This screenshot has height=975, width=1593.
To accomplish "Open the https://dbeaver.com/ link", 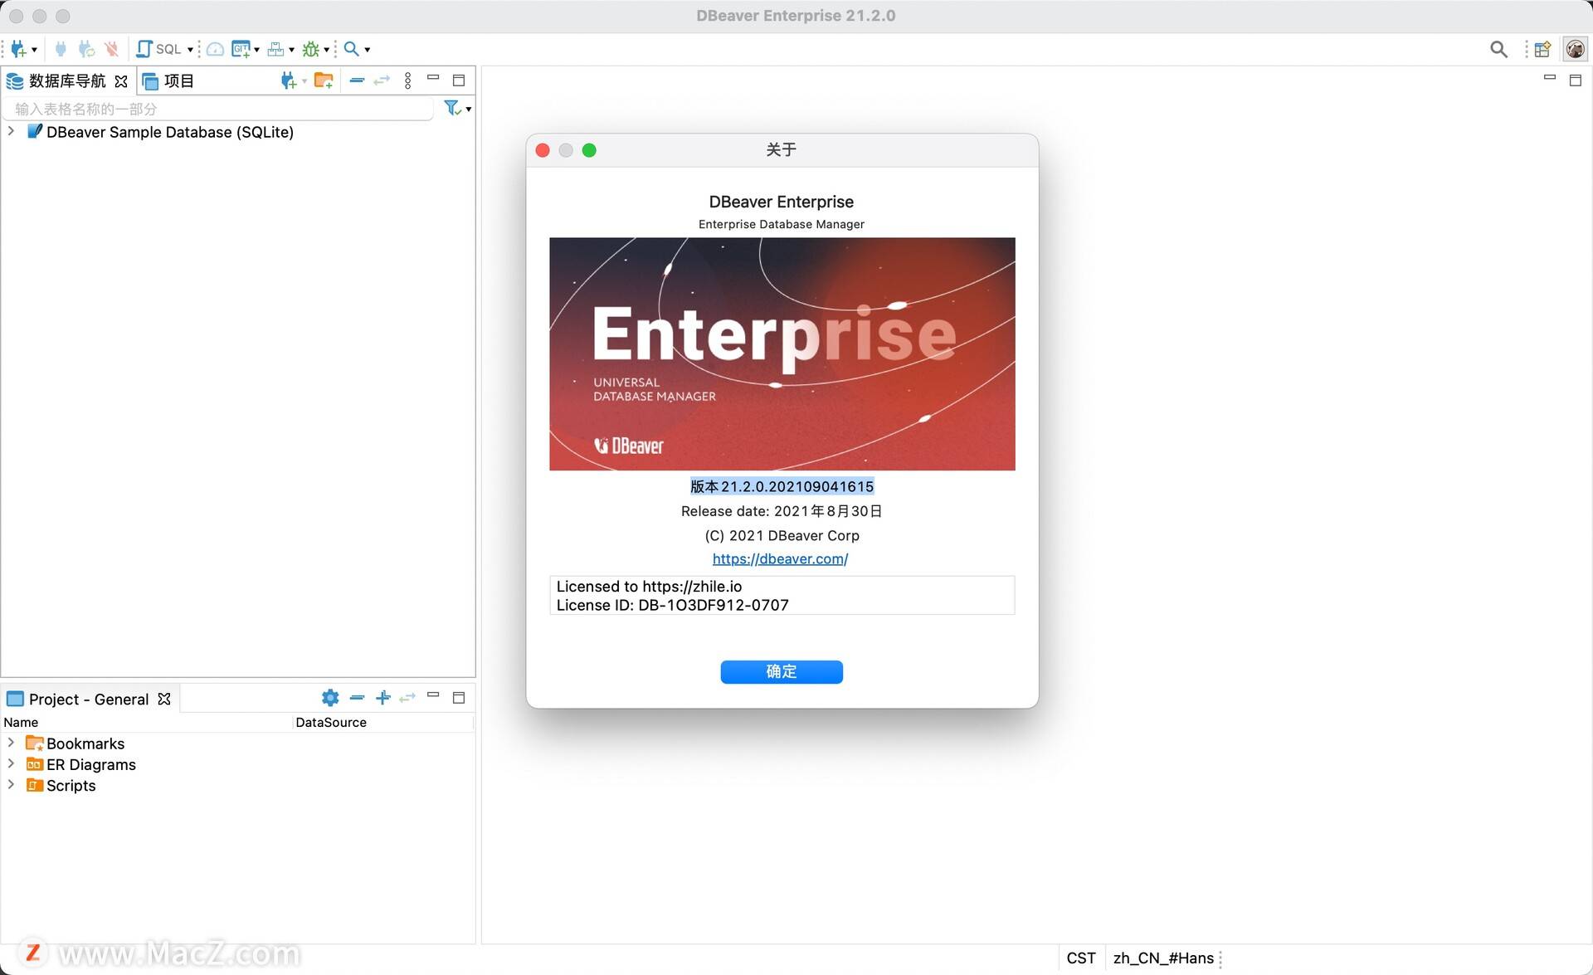I will (x=780, y=558).
